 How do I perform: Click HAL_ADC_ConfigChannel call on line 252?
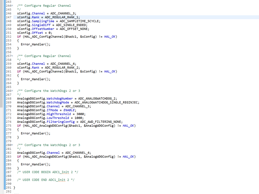pyautogui.click(x=44, y=36)
